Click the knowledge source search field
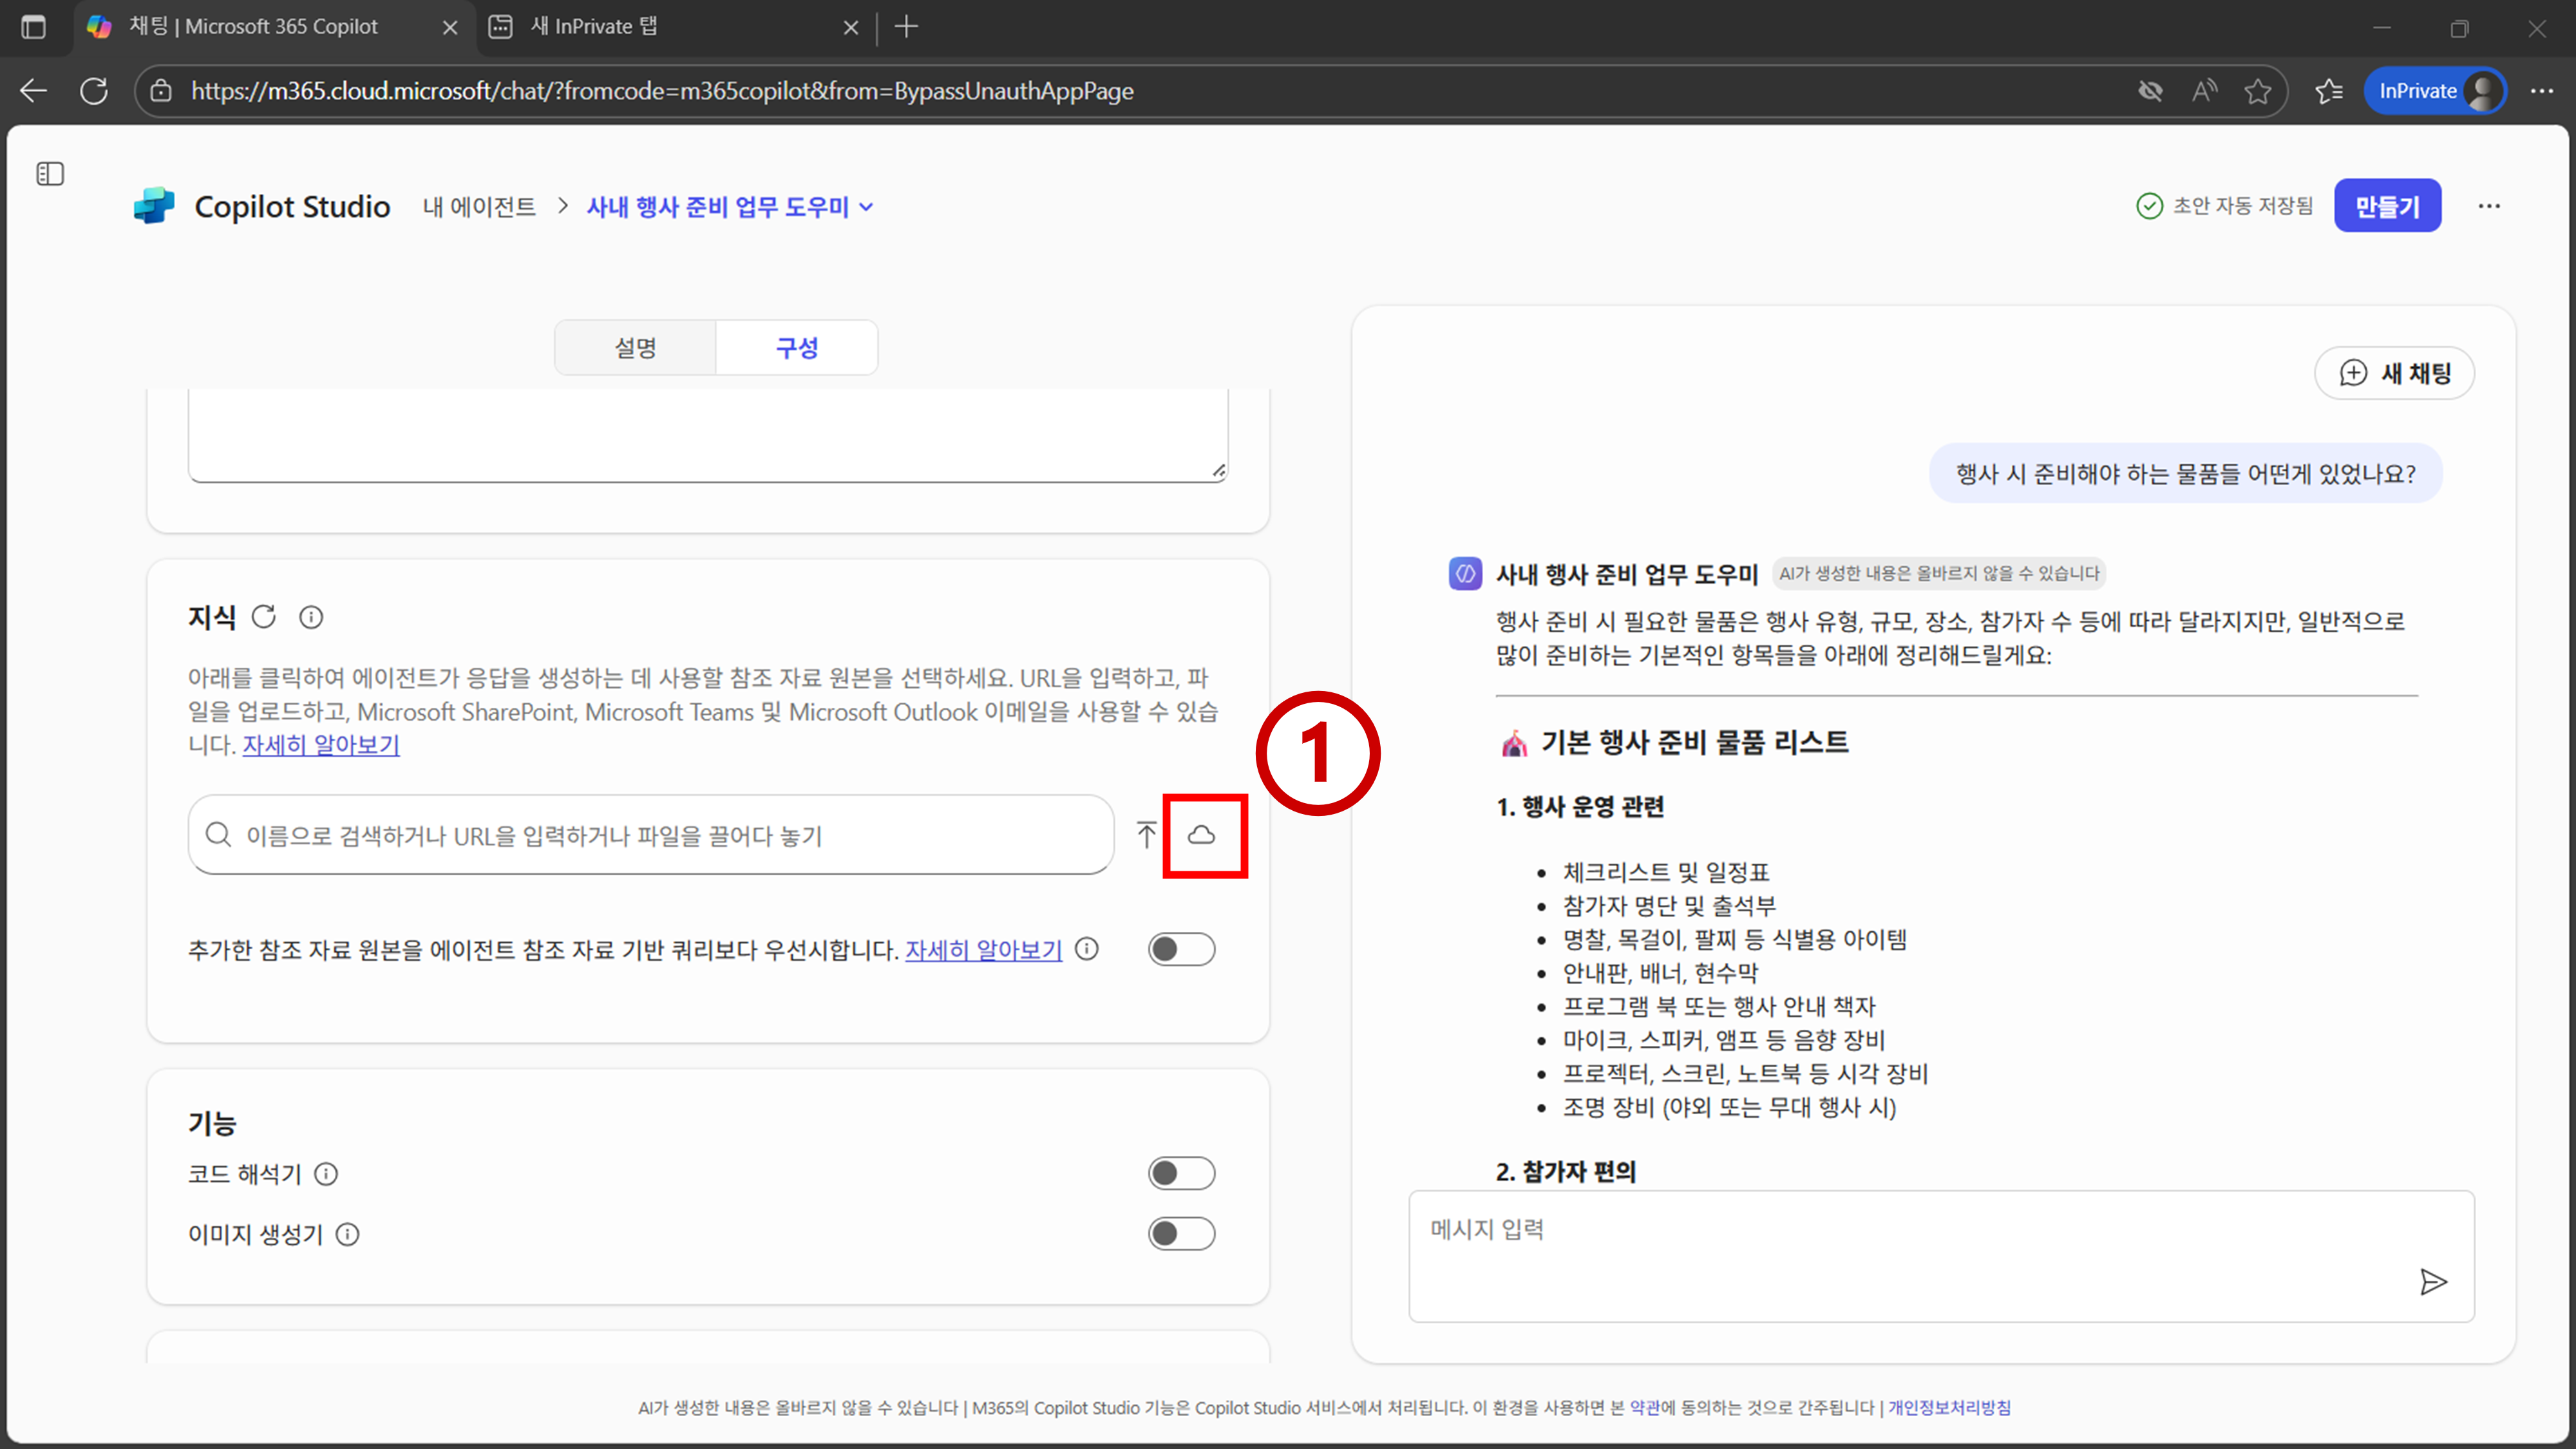 point(650,835)
